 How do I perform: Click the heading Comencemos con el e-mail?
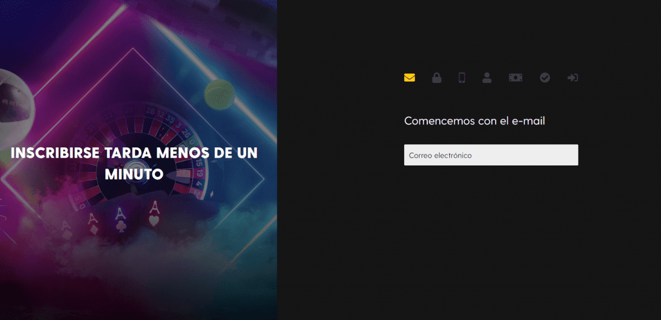coord(474,121)
